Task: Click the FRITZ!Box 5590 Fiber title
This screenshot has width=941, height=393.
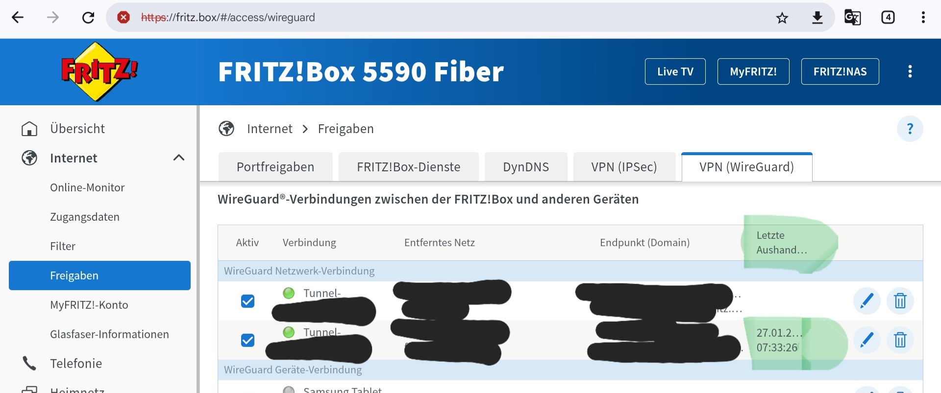Action: pyautogui.click(x=361, y=71)
